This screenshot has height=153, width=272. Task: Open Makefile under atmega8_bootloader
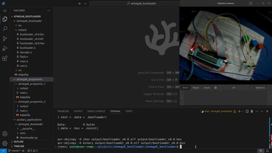[23, 75]
